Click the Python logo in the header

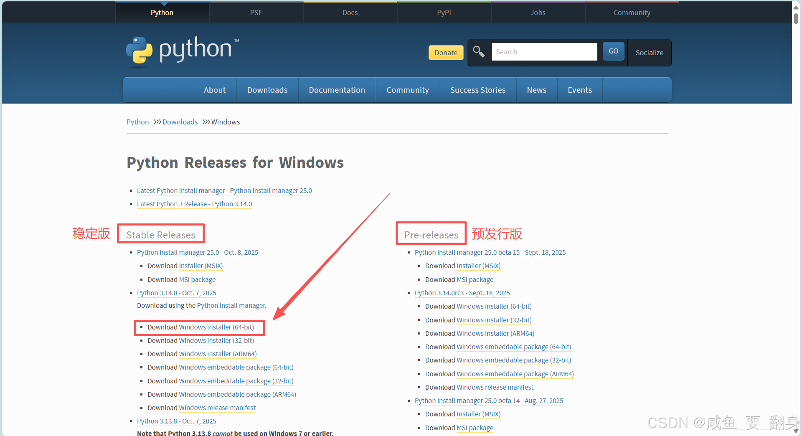(183, 51)
